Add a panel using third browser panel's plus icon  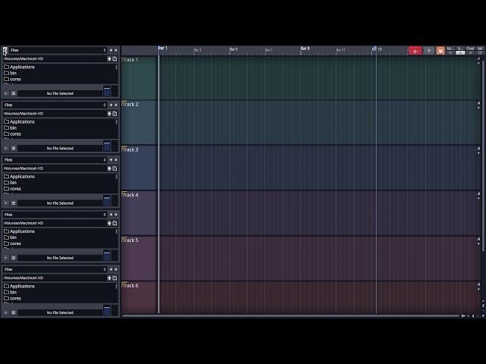click(x=112, y=160)
